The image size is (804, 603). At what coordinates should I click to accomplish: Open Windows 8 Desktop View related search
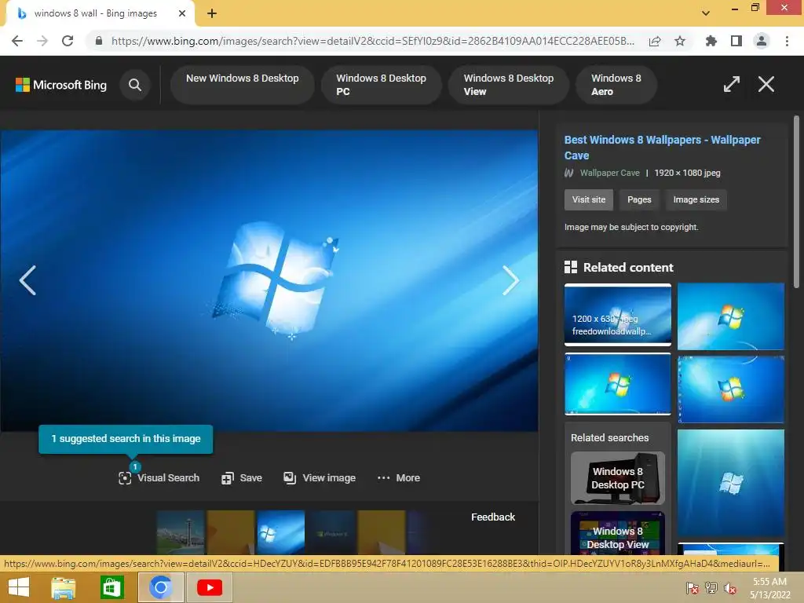(x=617, y=533)
